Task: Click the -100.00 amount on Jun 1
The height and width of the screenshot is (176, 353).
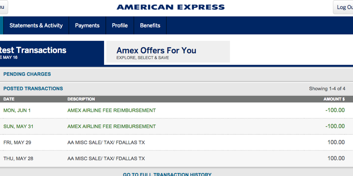Action: pos(335,110)
